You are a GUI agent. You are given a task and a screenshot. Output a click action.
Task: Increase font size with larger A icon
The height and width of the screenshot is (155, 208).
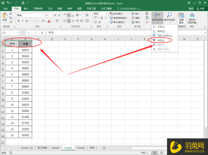[55, 15]
